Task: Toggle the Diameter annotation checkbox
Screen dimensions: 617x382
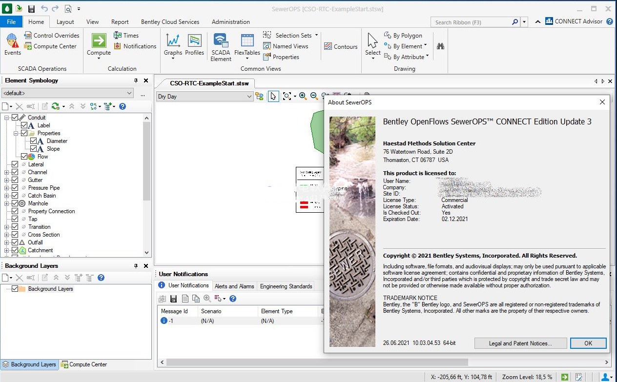Action: (33, 141)
